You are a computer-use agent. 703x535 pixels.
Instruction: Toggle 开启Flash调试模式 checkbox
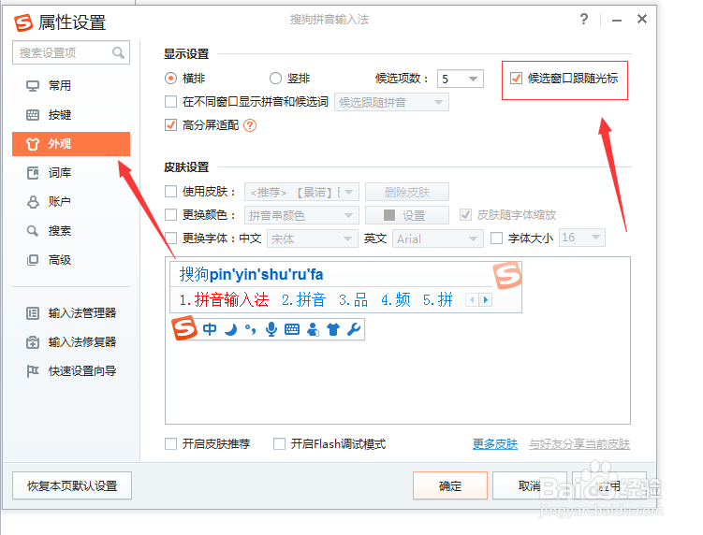(x=279, y=444)
